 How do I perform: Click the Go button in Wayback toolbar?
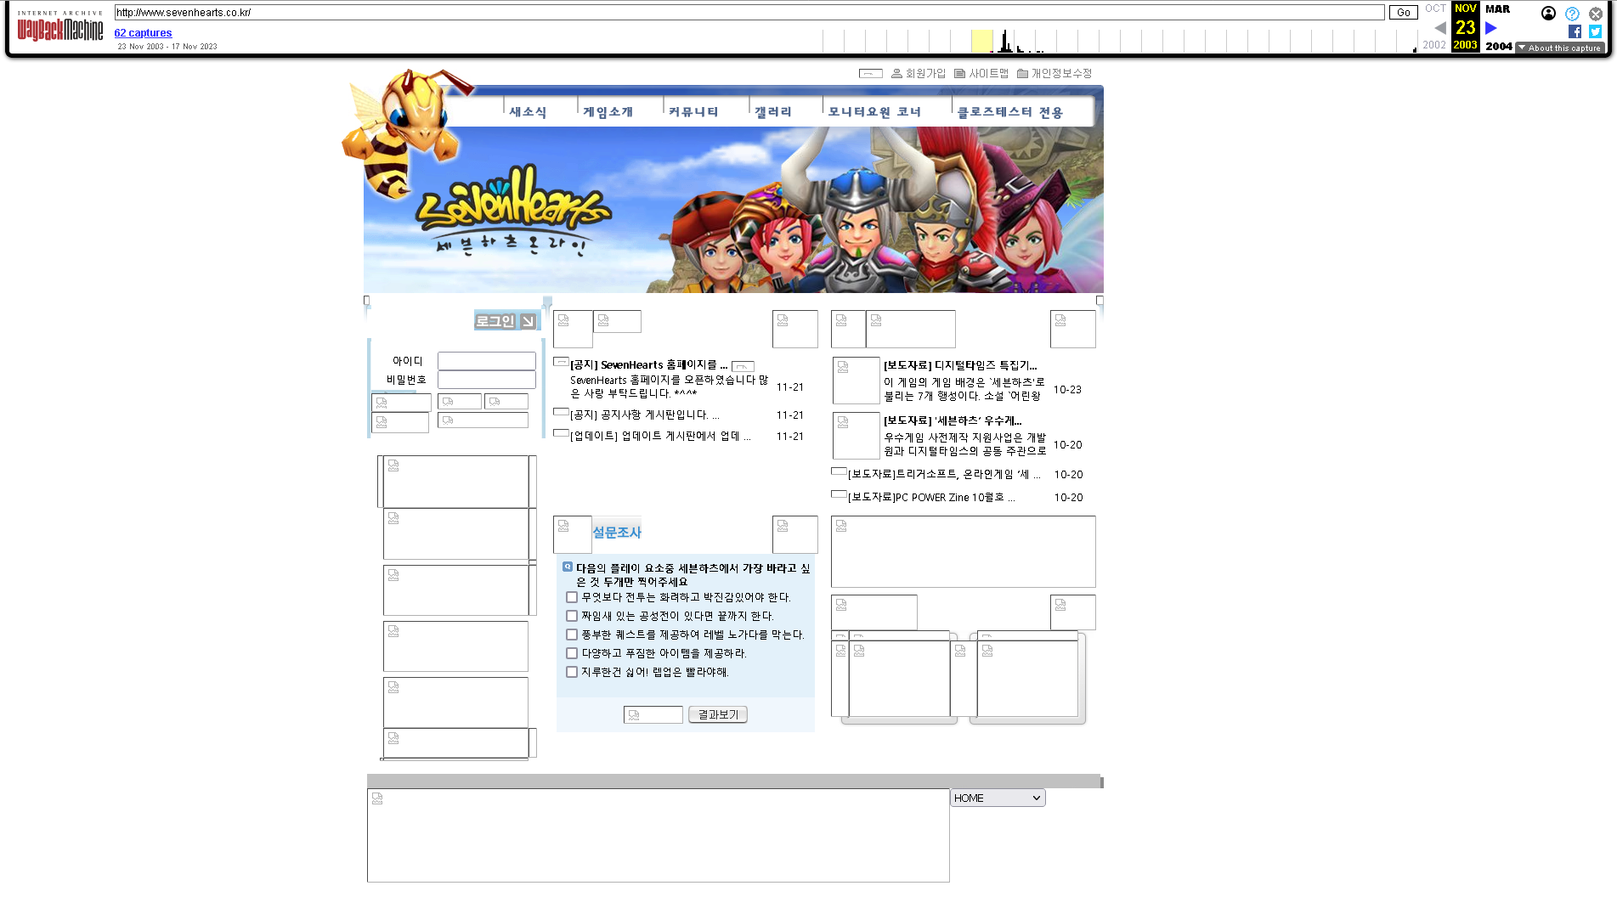[x=1404, y=13]
